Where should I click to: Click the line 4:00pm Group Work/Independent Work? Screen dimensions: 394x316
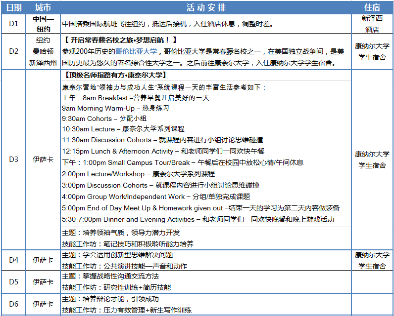click(156, 197)
